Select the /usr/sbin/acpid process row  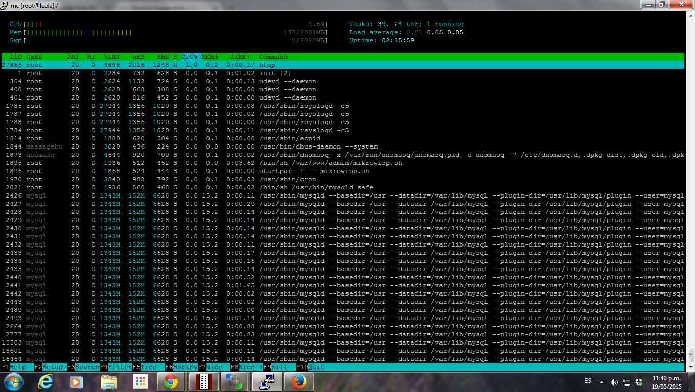(x=343, y=138)
